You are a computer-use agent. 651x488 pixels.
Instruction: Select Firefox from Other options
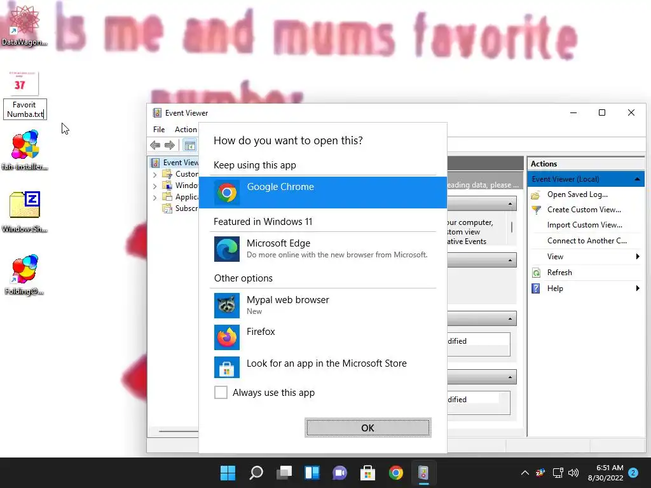click(322, 337)
